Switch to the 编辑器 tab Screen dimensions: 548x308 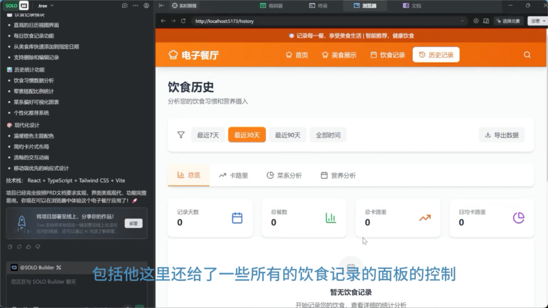pos(271,6)
